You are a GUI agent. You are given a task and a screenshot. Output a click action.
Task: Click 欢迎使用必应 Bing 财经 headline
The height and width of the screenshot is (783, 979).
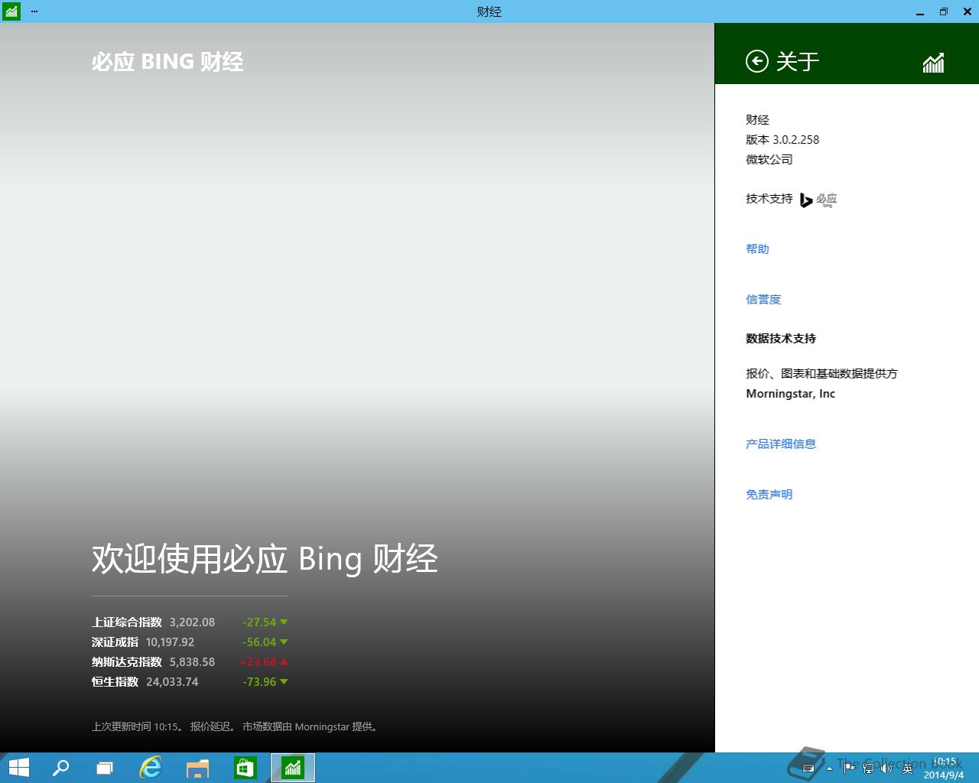(265, 559)
